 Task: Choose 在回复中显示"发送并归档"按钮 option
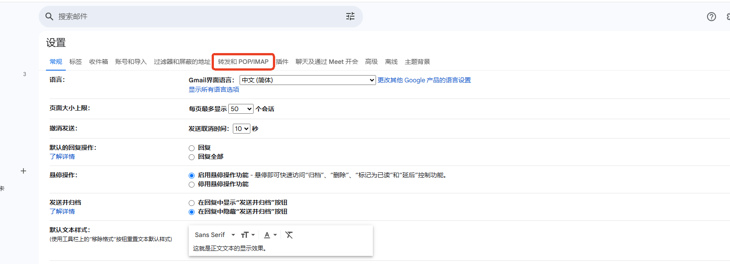191,203
